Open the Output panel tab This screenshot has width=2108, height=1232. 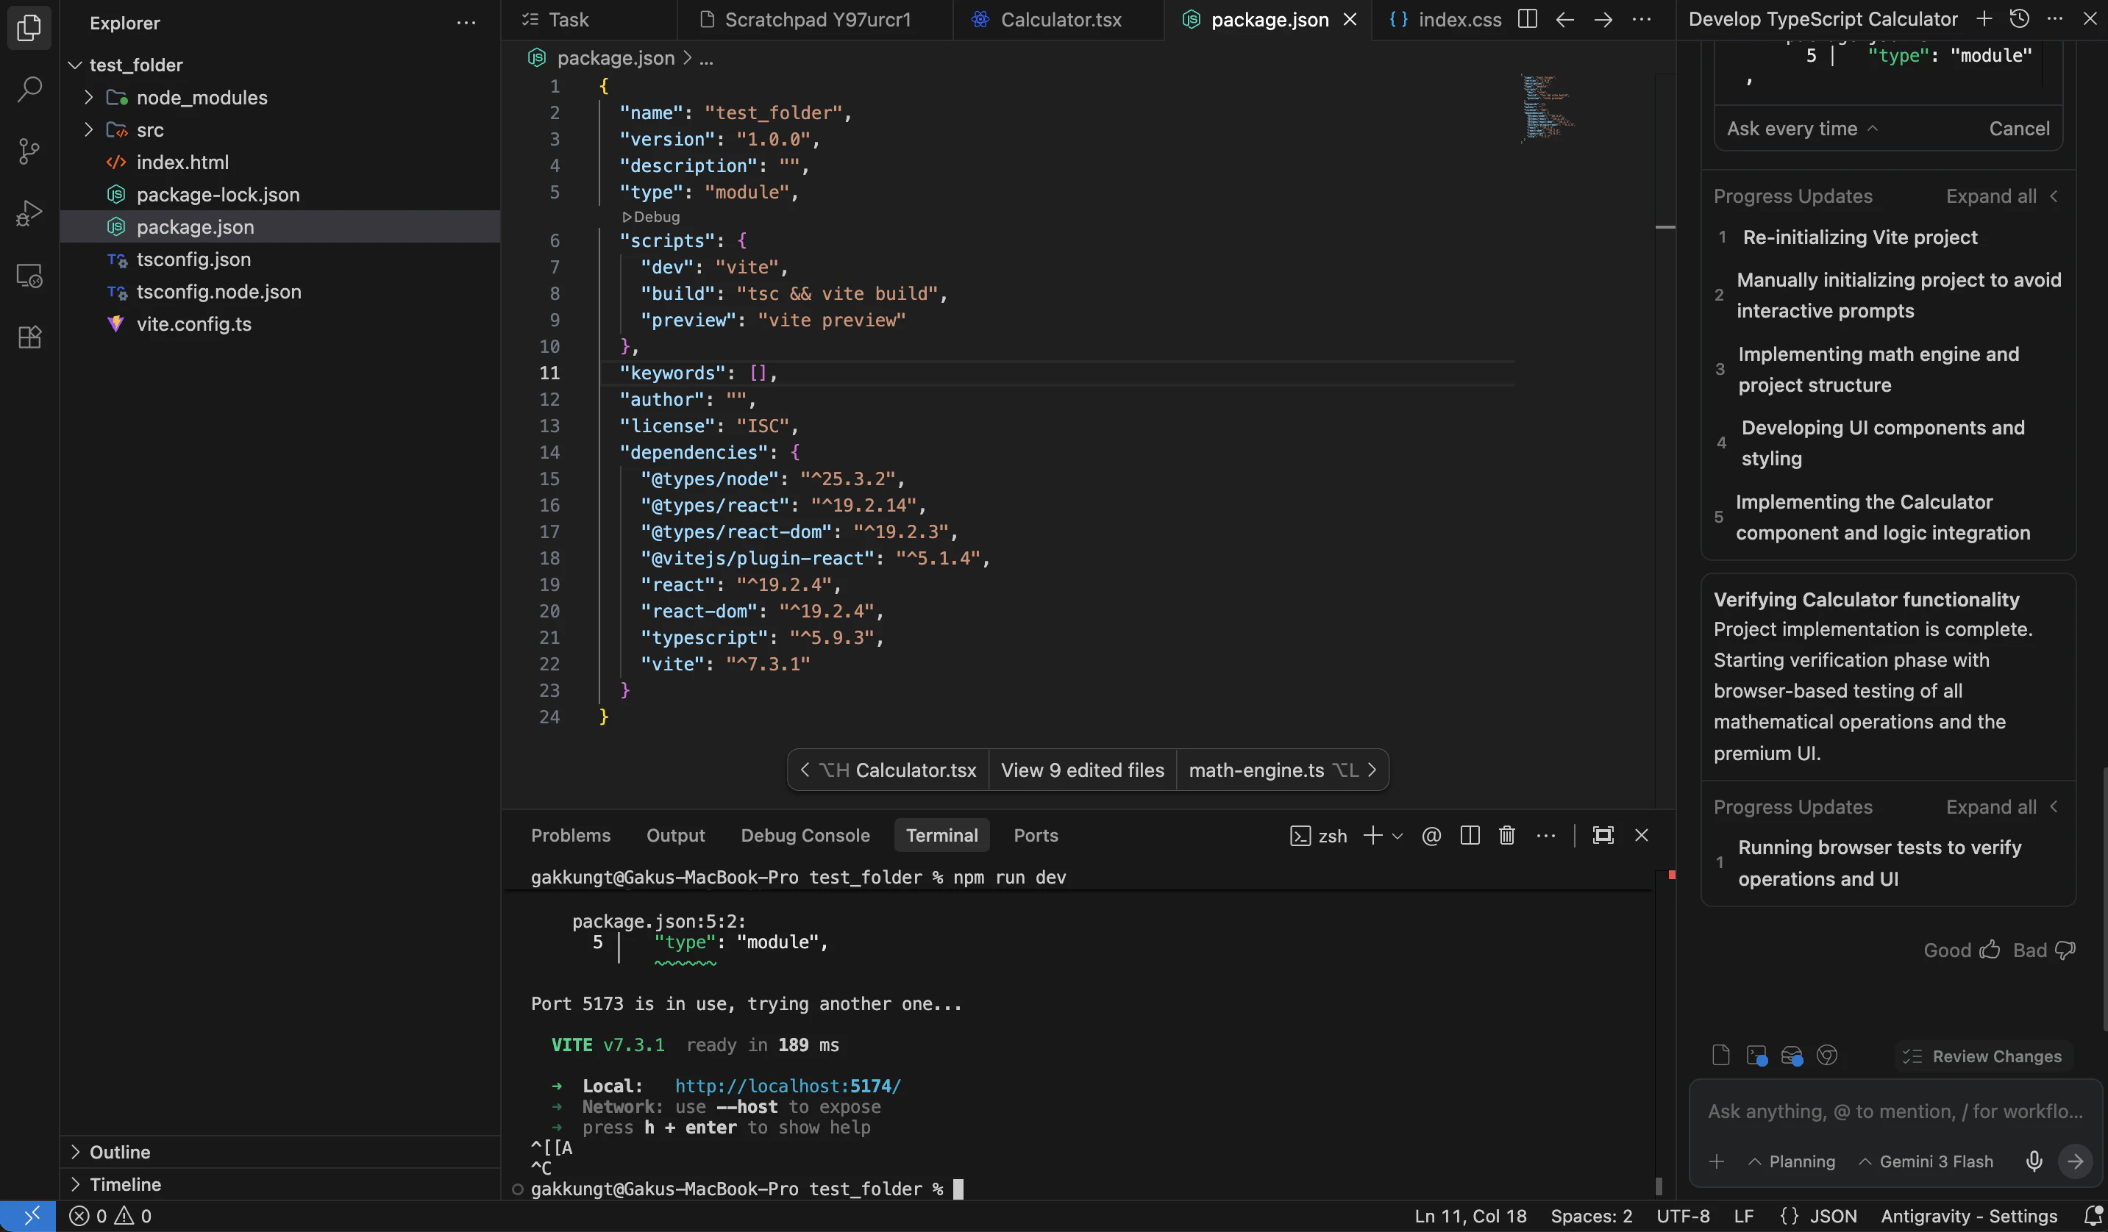click(675, 835)
